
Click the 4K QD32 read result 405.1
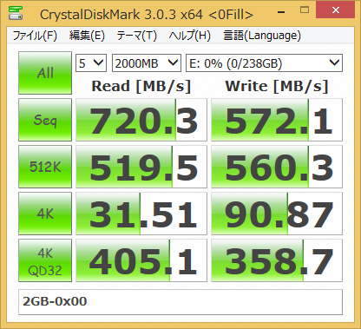pos(141,260)
